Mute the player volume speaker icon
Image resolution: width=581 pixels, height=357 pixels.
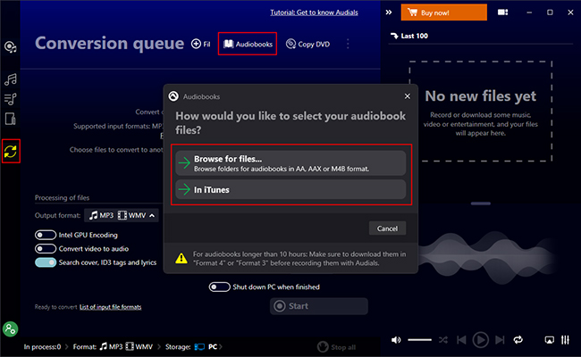tap(396, 340)
